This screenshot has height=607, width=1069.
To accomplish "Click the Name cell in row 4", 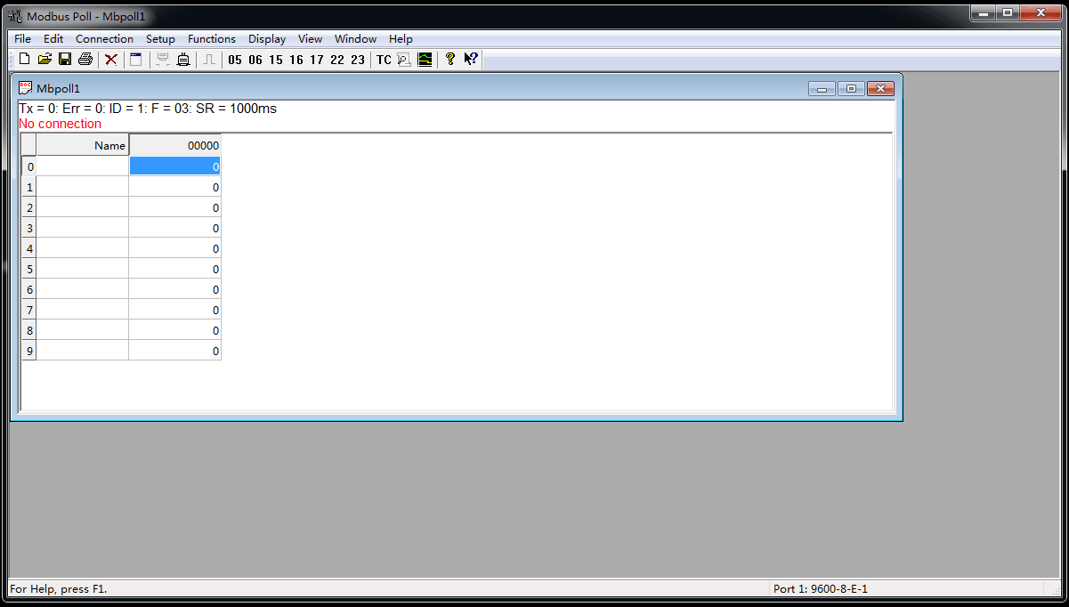I will tap(83, 248).
